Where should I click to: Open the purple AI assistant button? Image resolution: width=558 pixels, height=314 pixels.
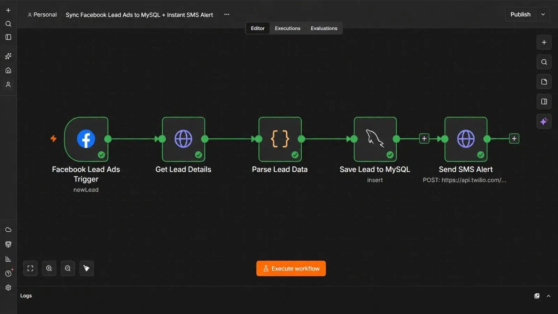pyautogui.click(x=544, y=121)
